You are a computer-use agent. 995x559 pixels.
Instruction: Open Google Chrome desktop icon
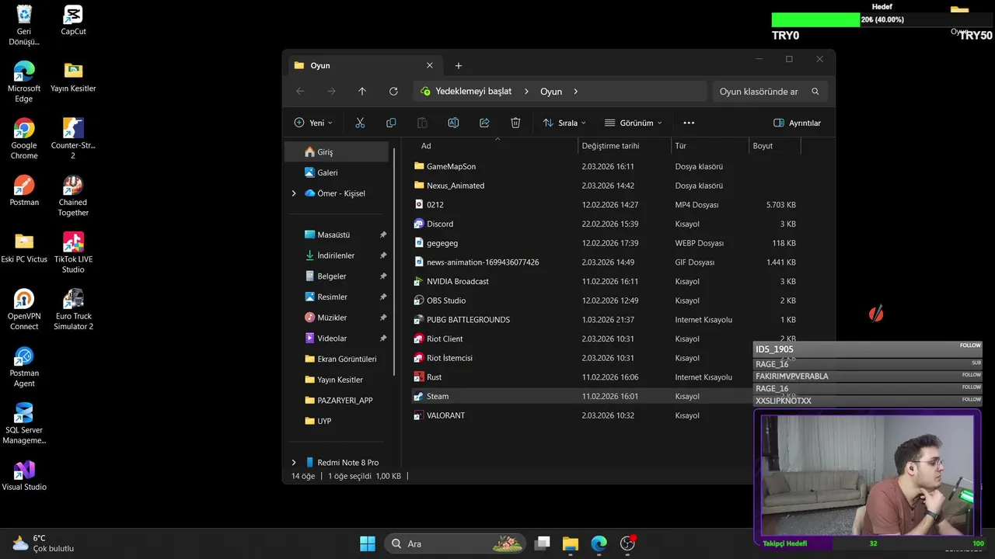point(24,139)
